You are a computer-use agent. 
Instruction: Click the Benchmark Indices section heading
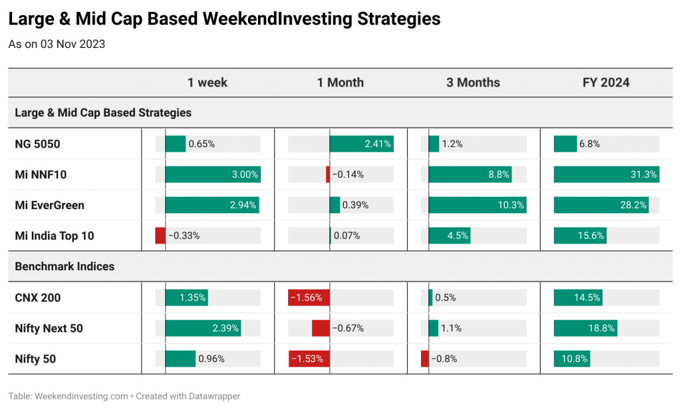pyautogui.click(x=65, y=266)
